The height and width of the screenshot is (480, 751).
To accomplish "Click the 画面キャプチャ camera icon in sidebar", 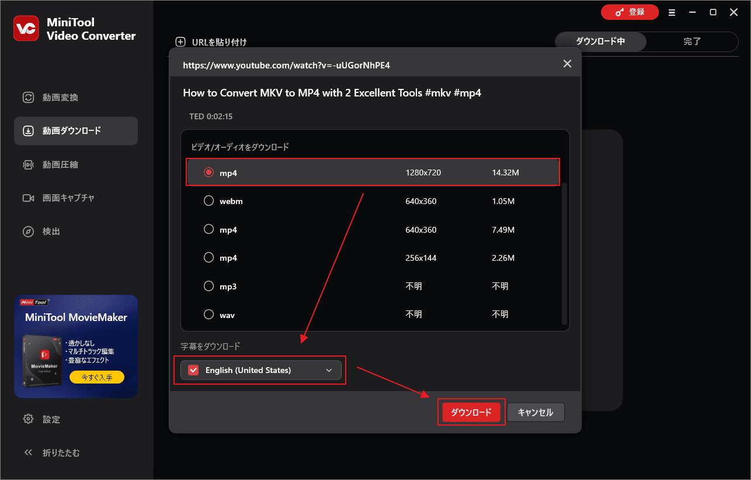I will [x=28, y=198].
